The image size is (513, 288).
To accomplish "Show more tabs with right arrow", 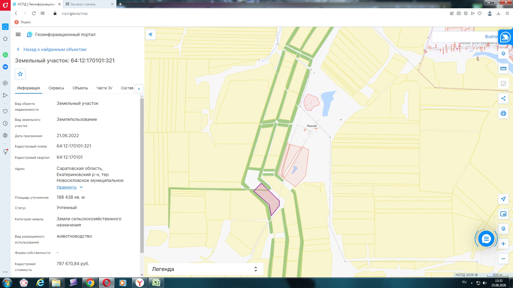I will (x=139, y=89).
